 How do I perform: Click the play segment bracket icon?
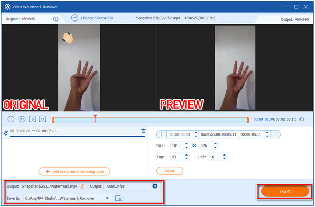33,119
